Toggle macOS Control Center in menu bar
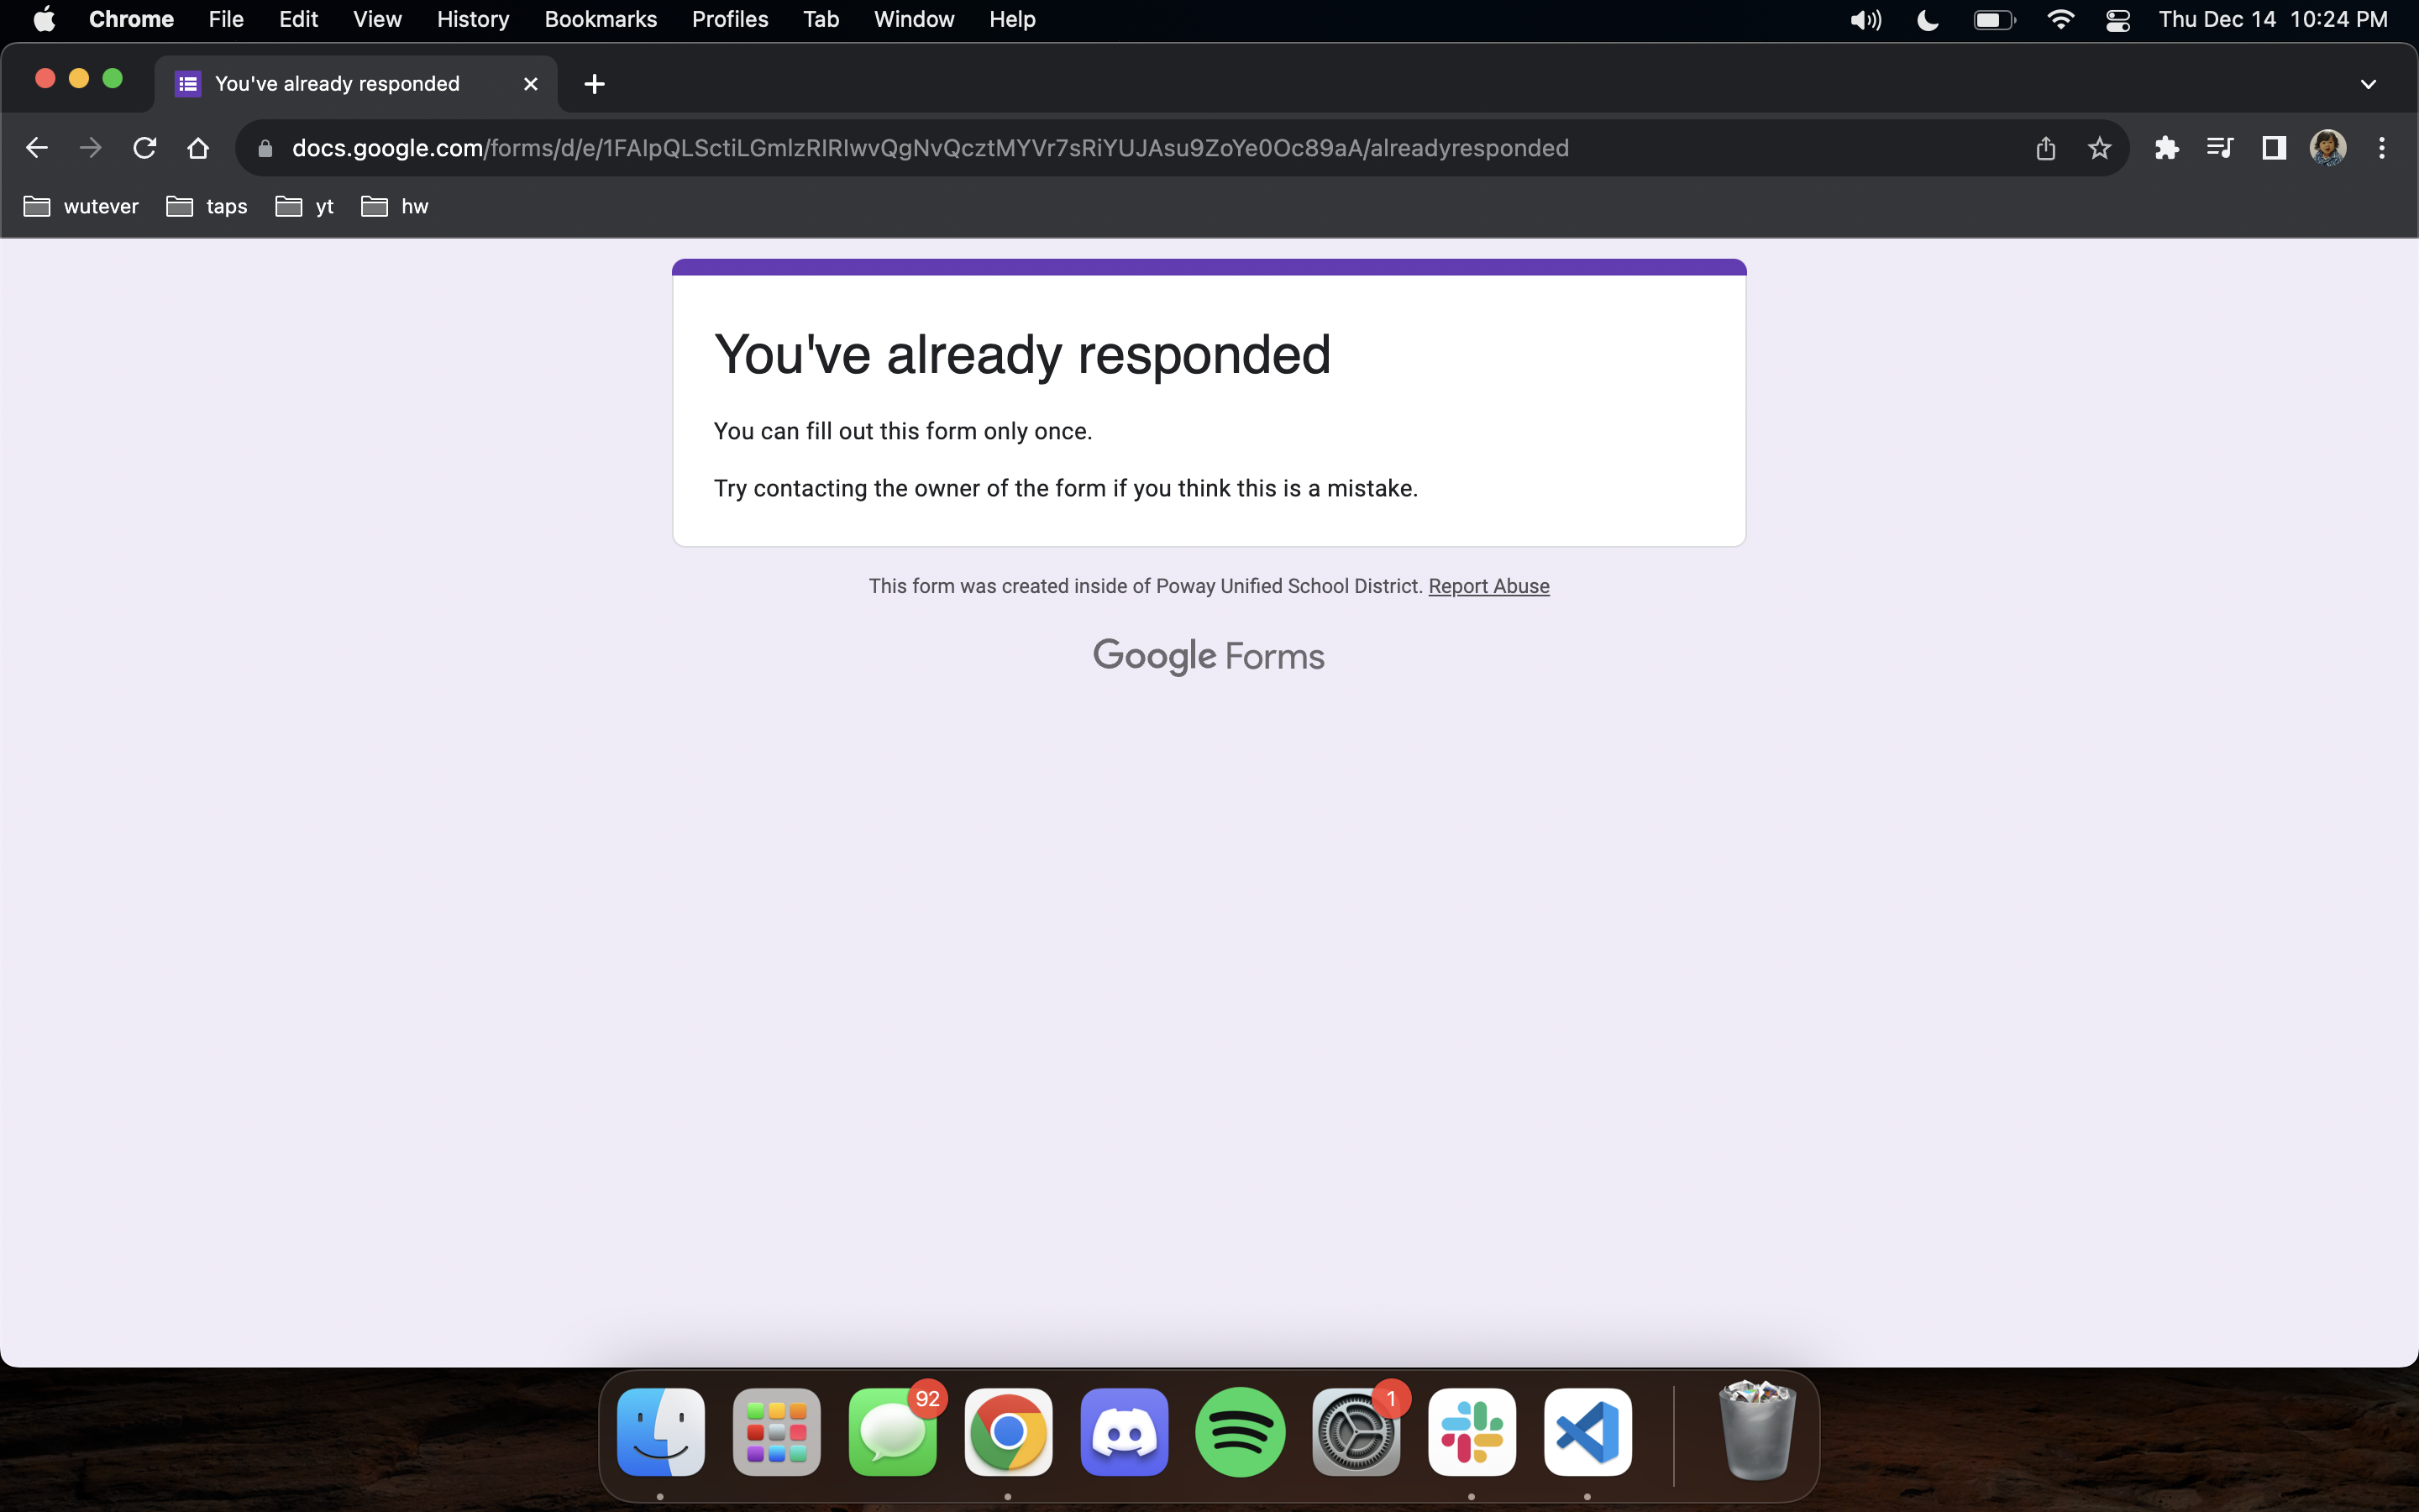The width and height of the screenshot is (2419, 1512). (2117, 19)
